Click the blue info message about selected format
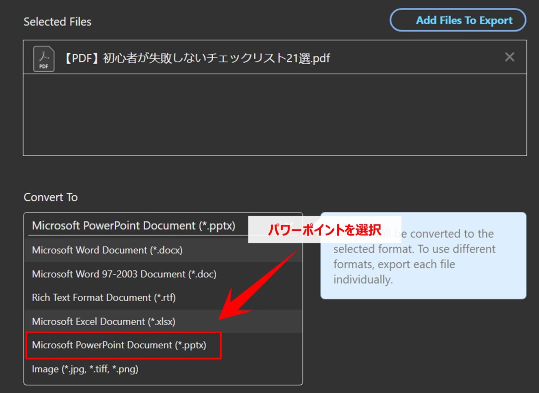 [423, 256]
